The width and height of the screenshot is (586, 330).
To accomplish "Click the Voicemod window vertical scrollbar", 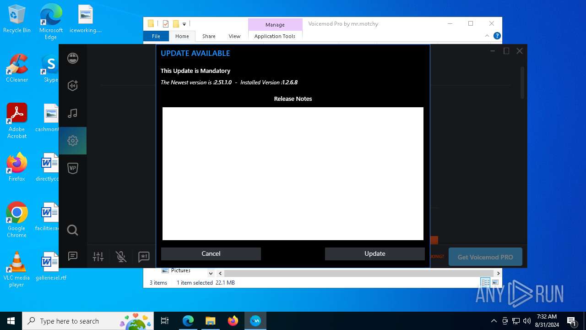I will (x=522, y=82).
